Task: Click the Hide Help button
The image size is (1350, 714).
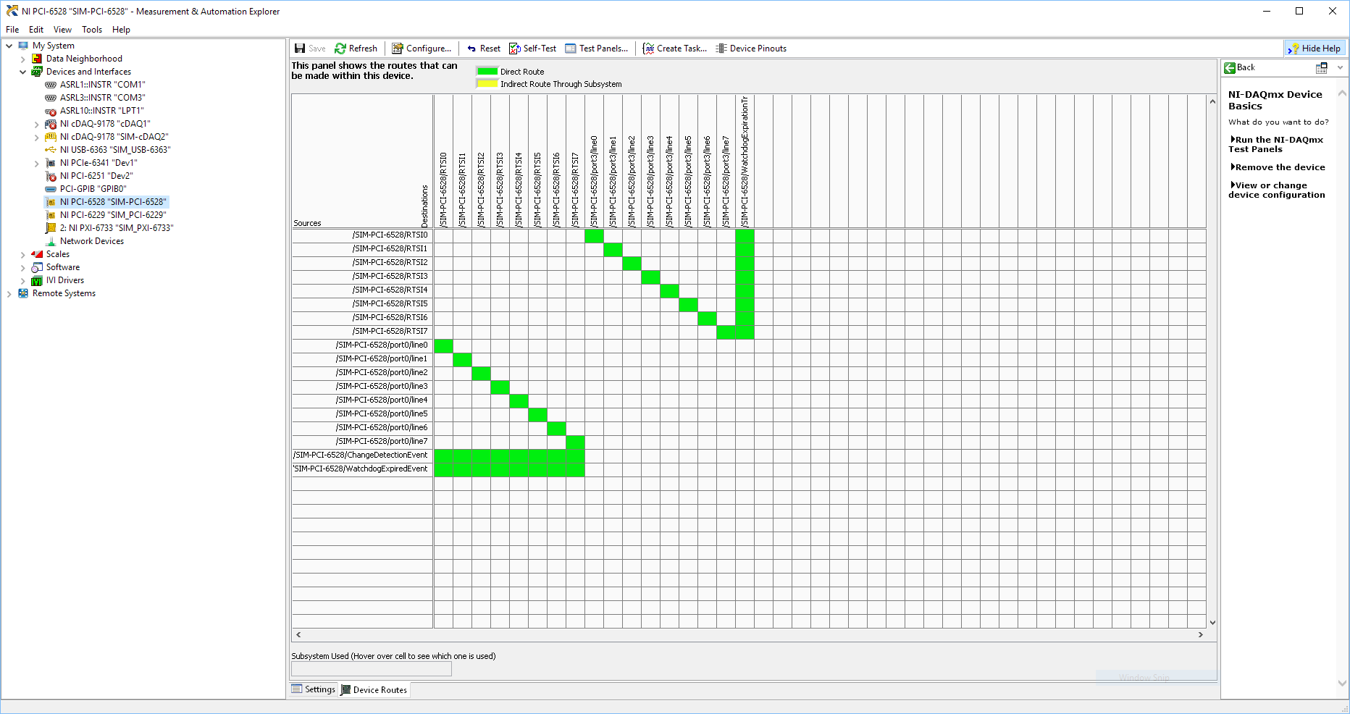Action: [1315, 49]
